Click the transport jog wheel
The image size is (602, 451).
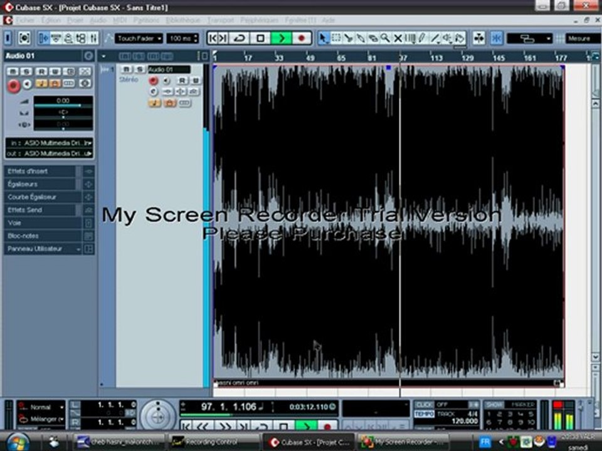[158, 415]
